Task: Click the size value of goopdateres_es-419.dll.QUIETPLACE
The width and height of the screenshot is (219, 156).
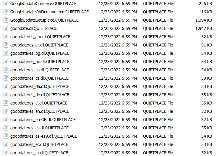Action: pyautogui.click(x=207, y=136)
